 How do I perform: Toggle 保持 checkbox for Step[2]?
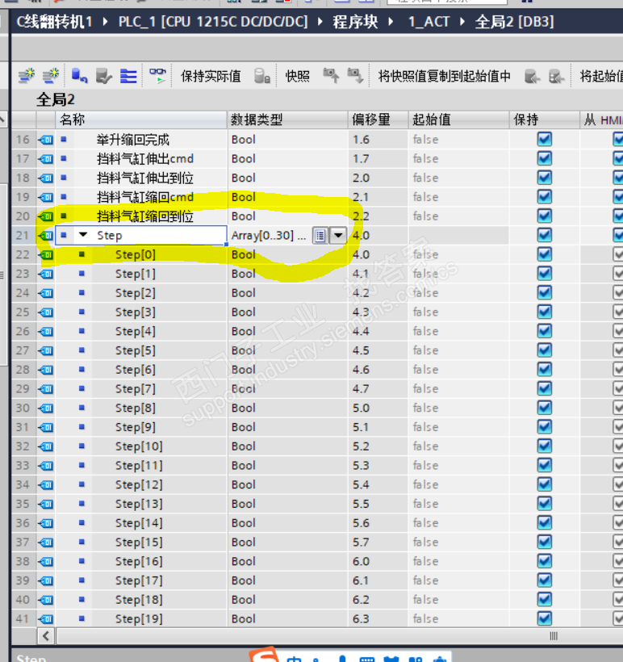(545, 292)
